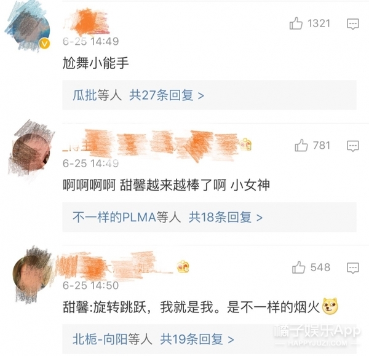Click crown badge next to third username
The height and width of the screenshot is (356, 369).
[183, 267]
